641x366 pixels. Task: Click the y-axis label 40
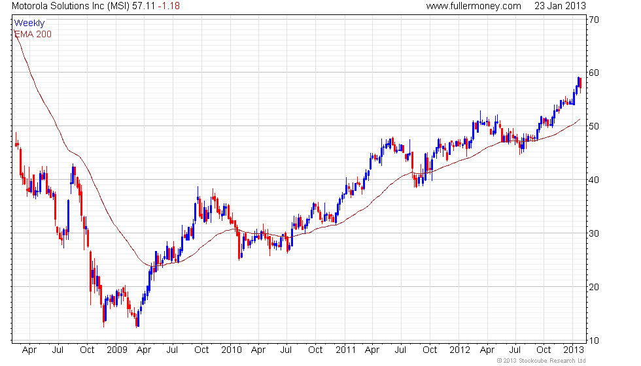(x=594, y=180)
